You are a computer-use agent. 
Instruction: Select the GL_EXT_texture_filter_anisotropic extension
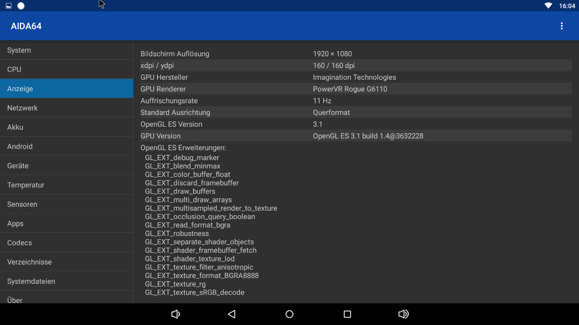[199, 267]
